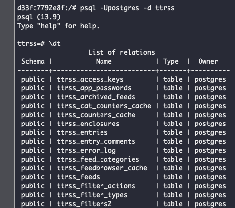The height and width of the screenshot is (208, 235).
Task: Click the ttrss_app_passwords table name
Action: coord(94,88)
